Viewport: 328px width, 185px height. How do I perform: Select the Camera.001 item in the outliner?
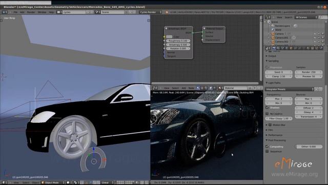point(281,38)
